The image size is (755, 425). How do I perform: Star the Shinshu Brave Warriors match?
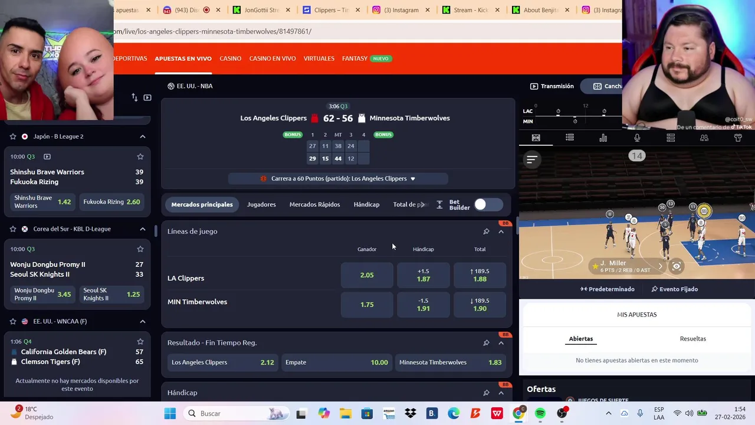click(x=140, y=156)
